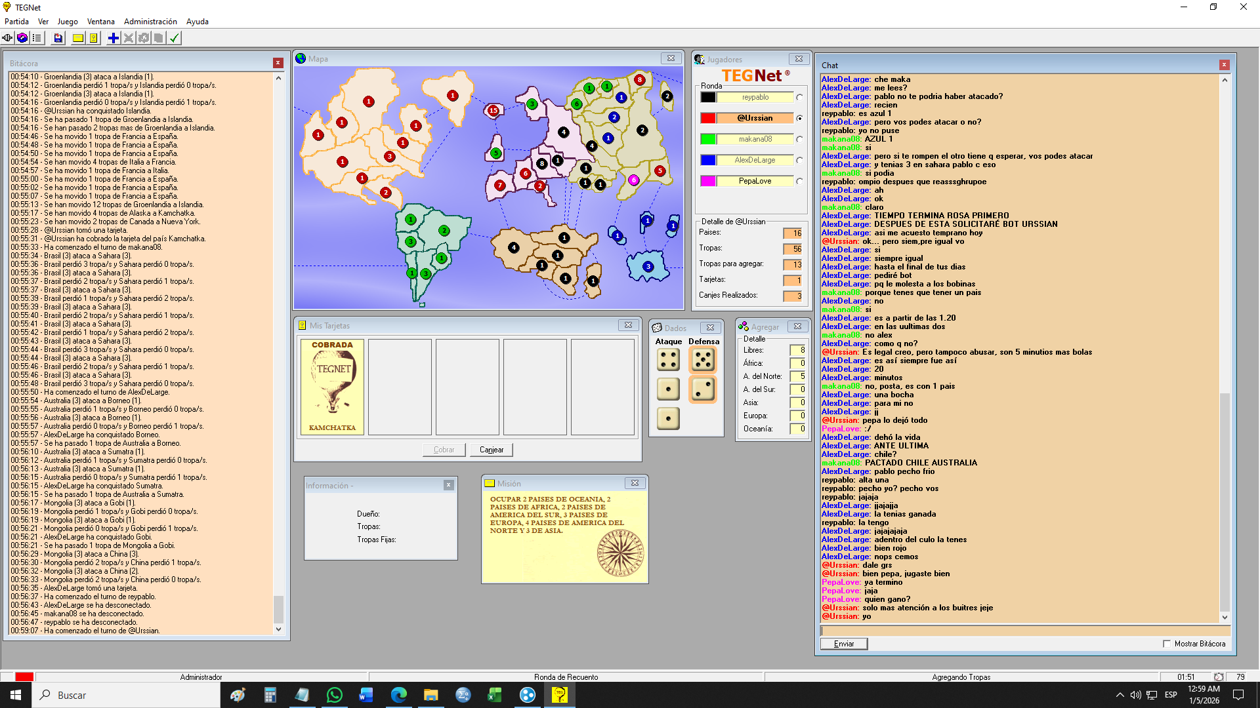This screenshot has width=1260, height=708.
Task: Open the Juego menu
Action: click(67, 22)
